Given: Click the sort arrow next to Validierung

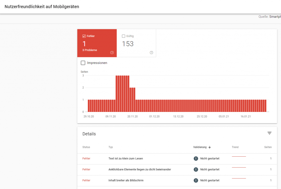Looking at the screenshot, I should 209,147.
